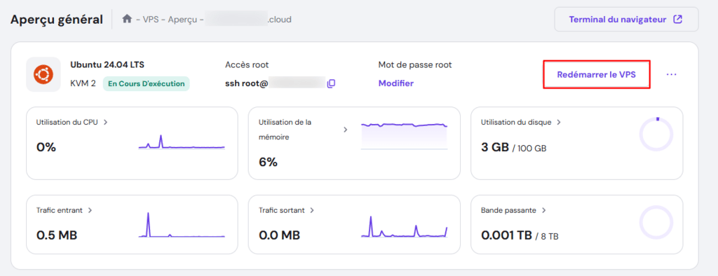Screen dimensions: 718x276
Task: Open the Utilisation du disque label
Action: click(x=517, y=122)
